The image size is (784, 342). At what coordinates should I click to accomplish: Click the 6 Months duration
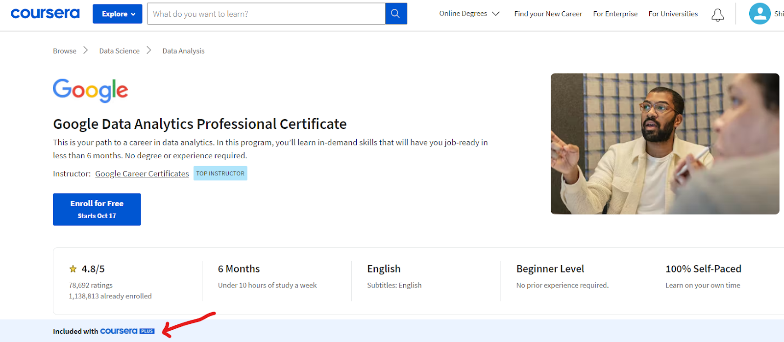[x=239, y=269]
